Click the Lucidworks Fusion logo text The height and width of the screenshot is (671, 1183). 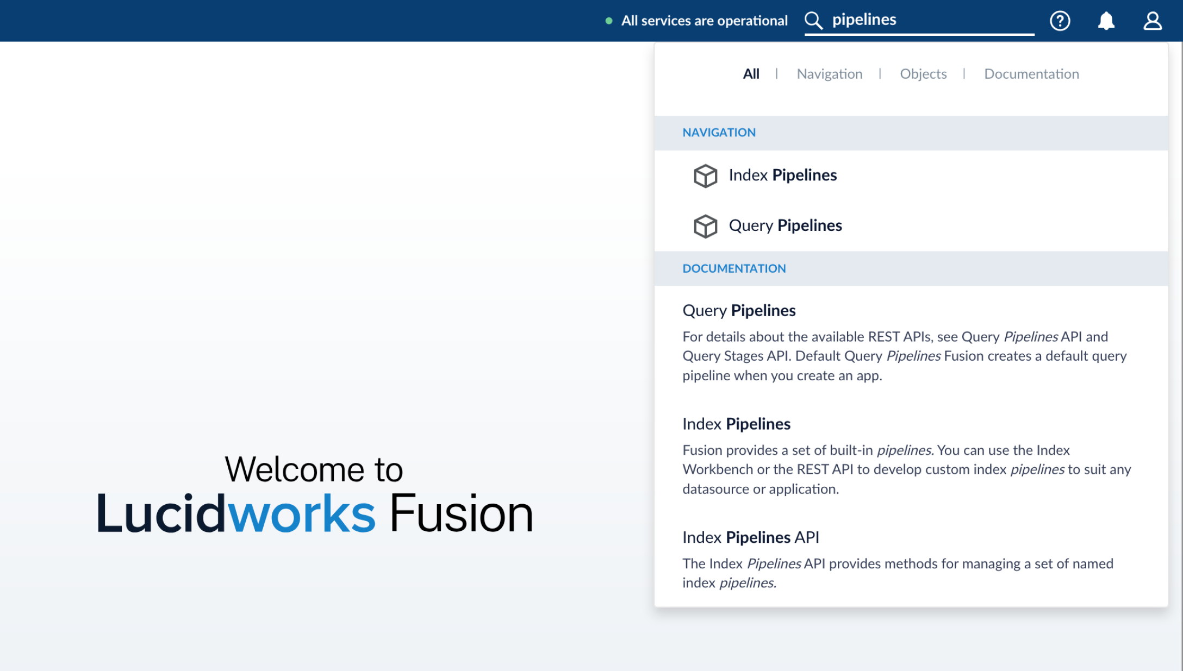[x=314, y=513]
